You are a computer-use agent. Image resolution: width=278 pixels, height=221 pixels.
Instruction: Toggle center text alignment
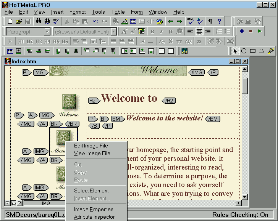click(x=199, y=32)
